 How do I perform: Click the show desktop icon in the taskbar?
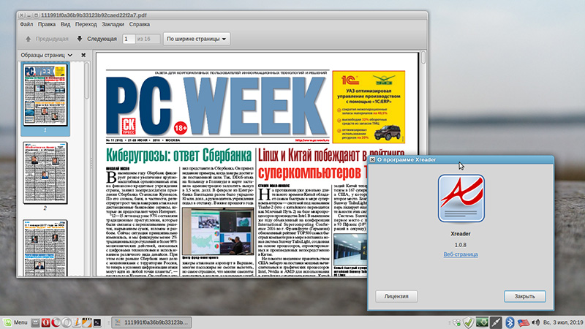coord(35,322)
